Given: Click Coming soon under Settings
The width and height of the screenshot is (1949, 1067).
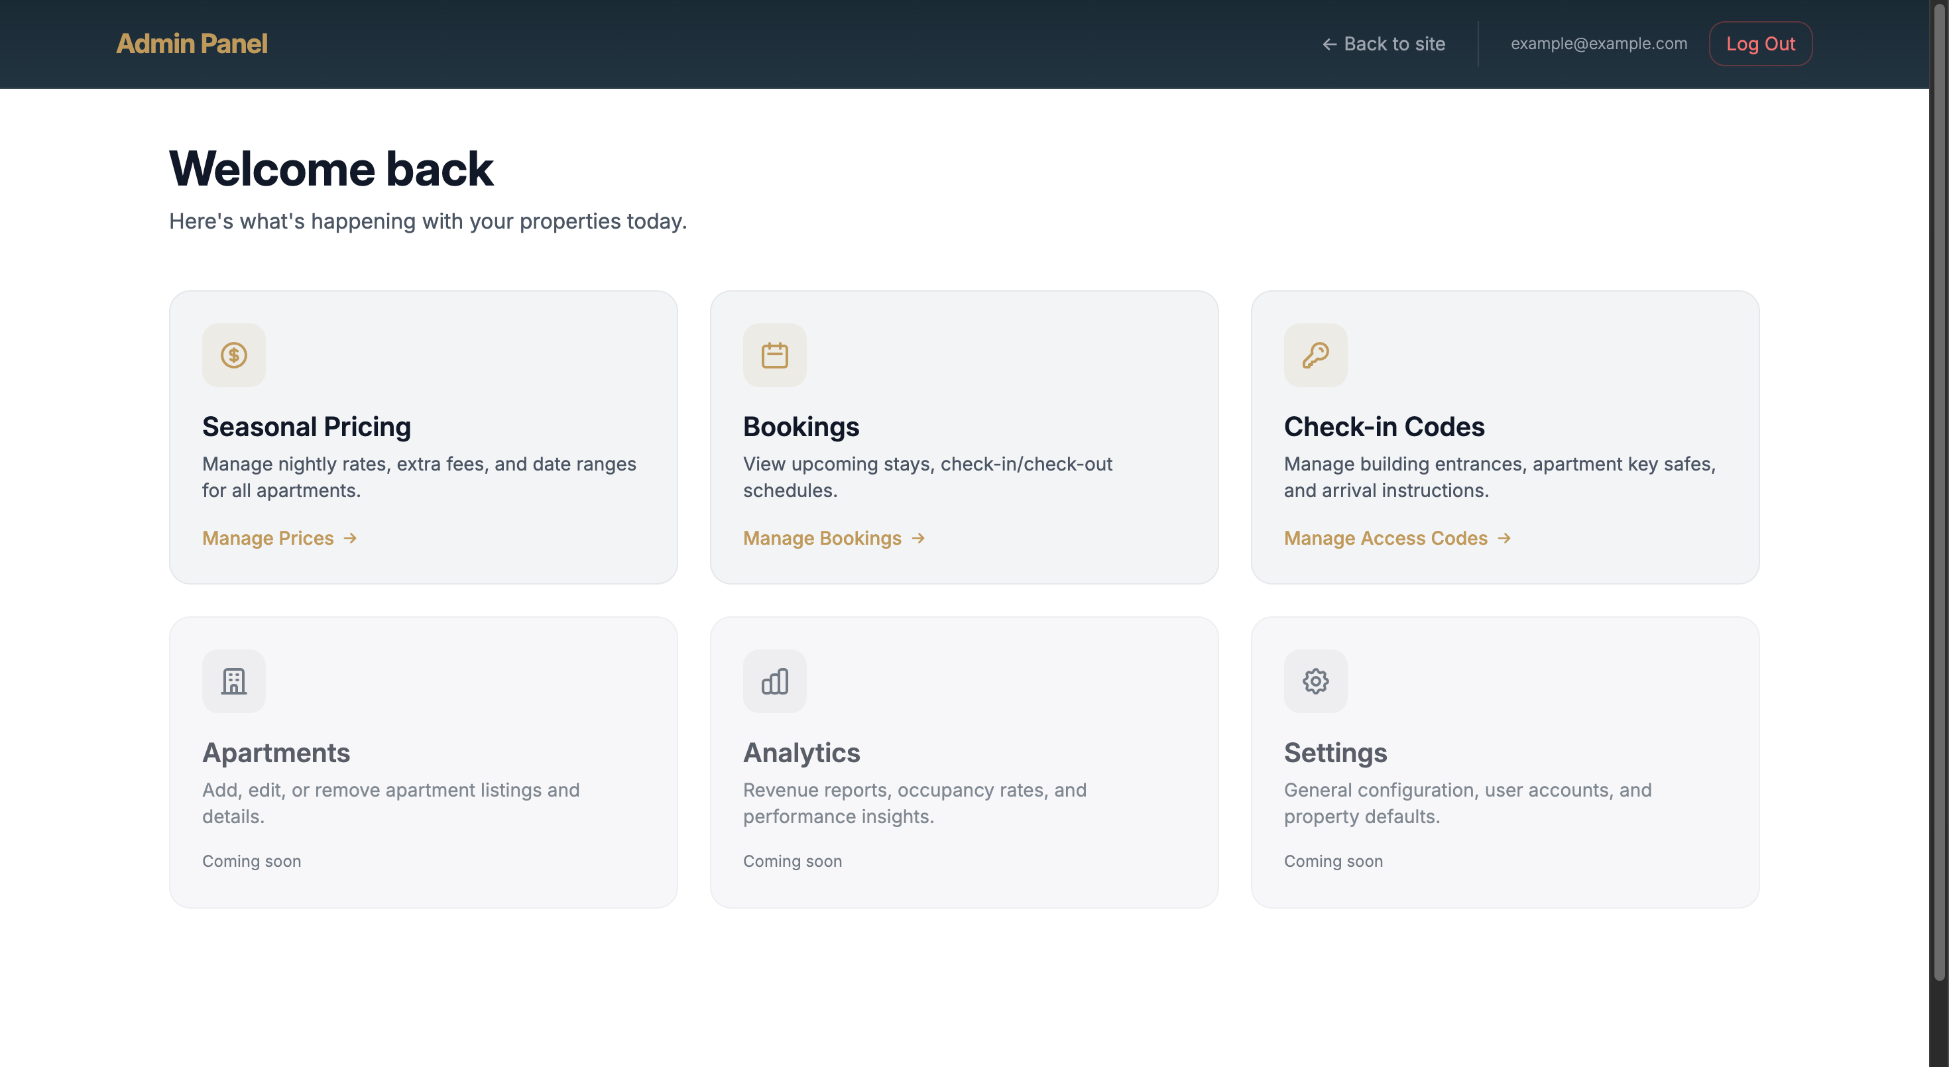Looking at the screenshot, I should [1333, 860].
